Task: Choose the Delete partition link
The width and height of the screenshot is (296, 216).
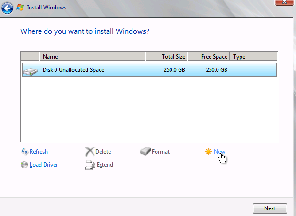Action: coord(103,152)
